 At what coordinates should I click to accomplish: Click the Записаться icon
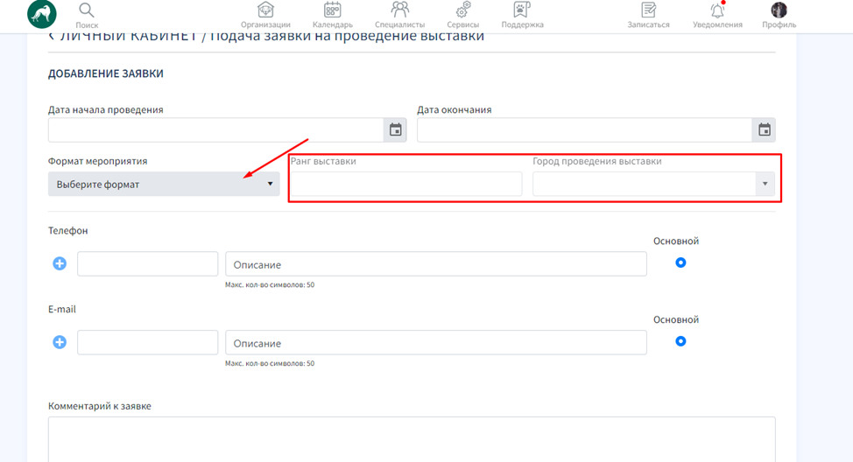click(648, 11)
